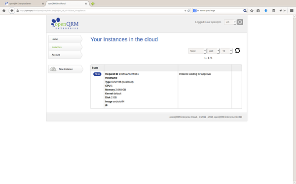296x184 pixels.
Task: Open the URL history dropdown arrow
Action: pos(185,11)
